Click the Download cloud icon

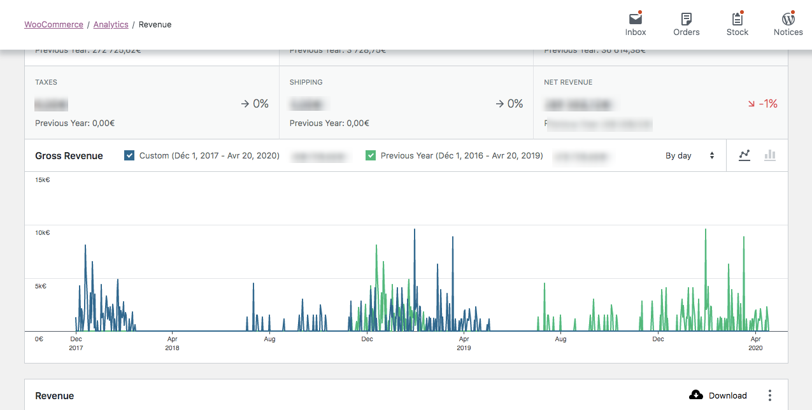(696, 395)
